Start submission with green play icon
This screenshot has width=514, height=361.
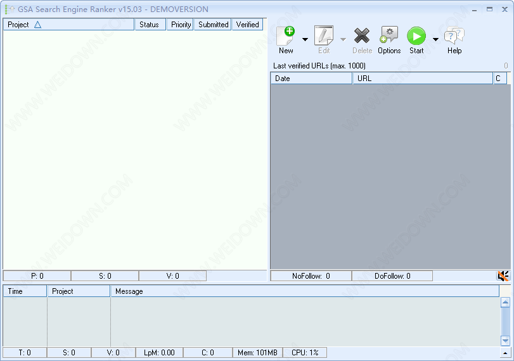416,35
